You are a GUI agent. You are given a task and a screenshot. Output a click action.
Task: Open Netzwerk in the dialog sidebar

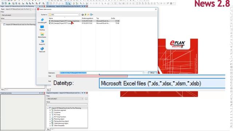click(x=42, y=50)
